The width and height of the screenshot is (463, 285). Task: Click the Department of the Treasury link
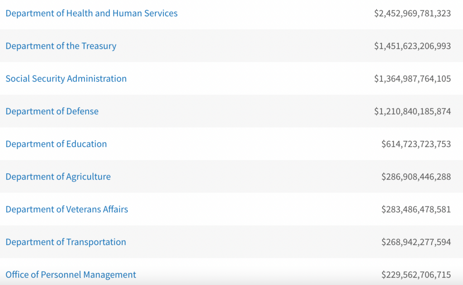click(61, 46)
